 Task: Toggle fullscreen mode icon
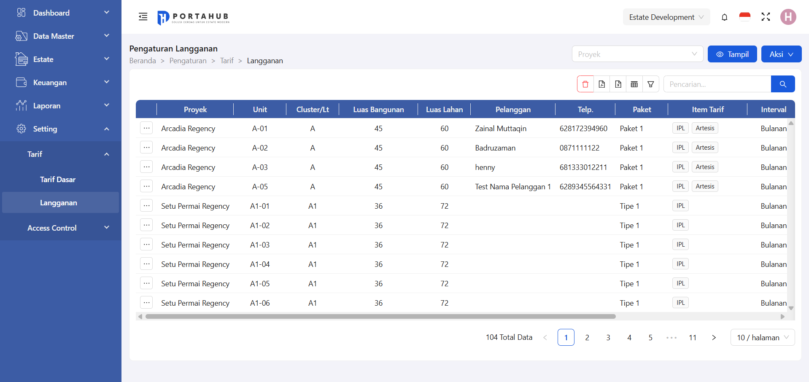point(766,17)
